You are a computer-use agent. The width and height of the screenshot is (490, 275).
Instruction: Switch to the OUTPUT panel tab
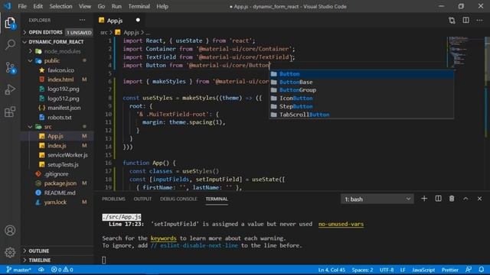(142, 199)
